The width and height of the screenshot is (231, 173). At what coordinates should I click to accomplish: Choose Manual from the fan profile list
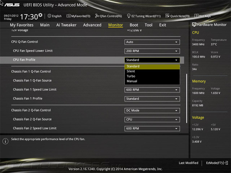pyautogui.click(x=152, y=81)
